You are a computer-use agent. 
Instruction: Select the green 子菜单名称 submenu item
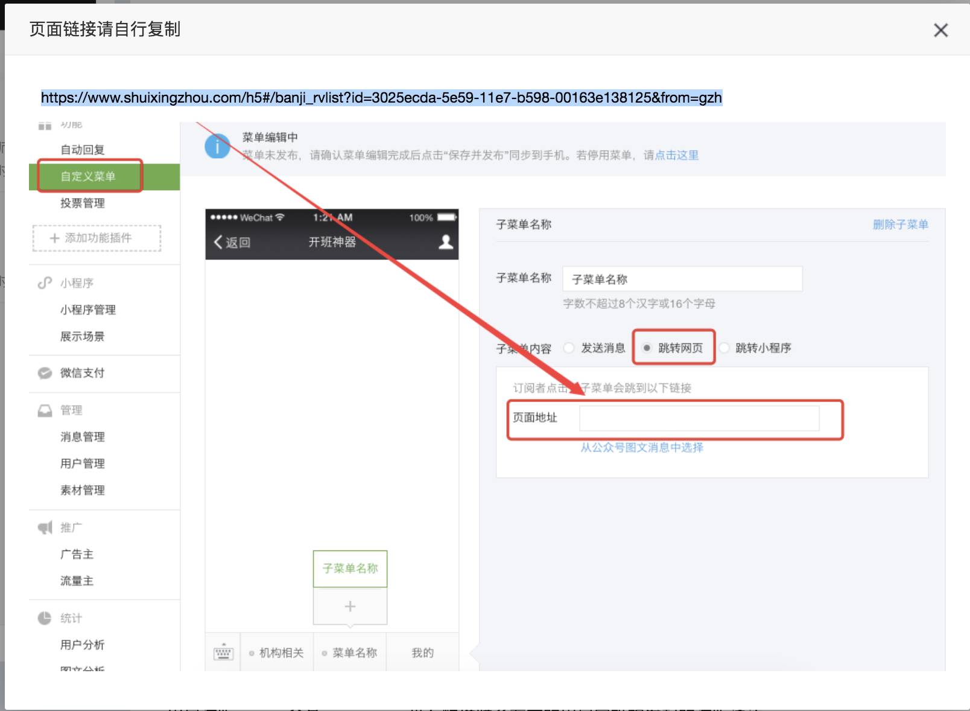(x=350, y=569)
